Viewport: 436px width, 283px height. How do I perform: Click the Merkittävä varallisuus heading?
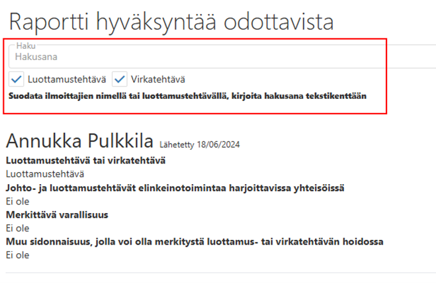coord(57,214)
